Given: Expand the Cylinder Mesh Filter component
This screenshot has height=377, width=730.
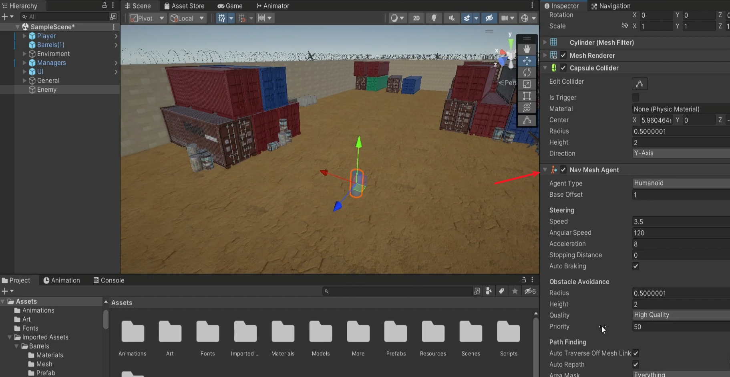Looking at the screenshot, I should (545, 42).
